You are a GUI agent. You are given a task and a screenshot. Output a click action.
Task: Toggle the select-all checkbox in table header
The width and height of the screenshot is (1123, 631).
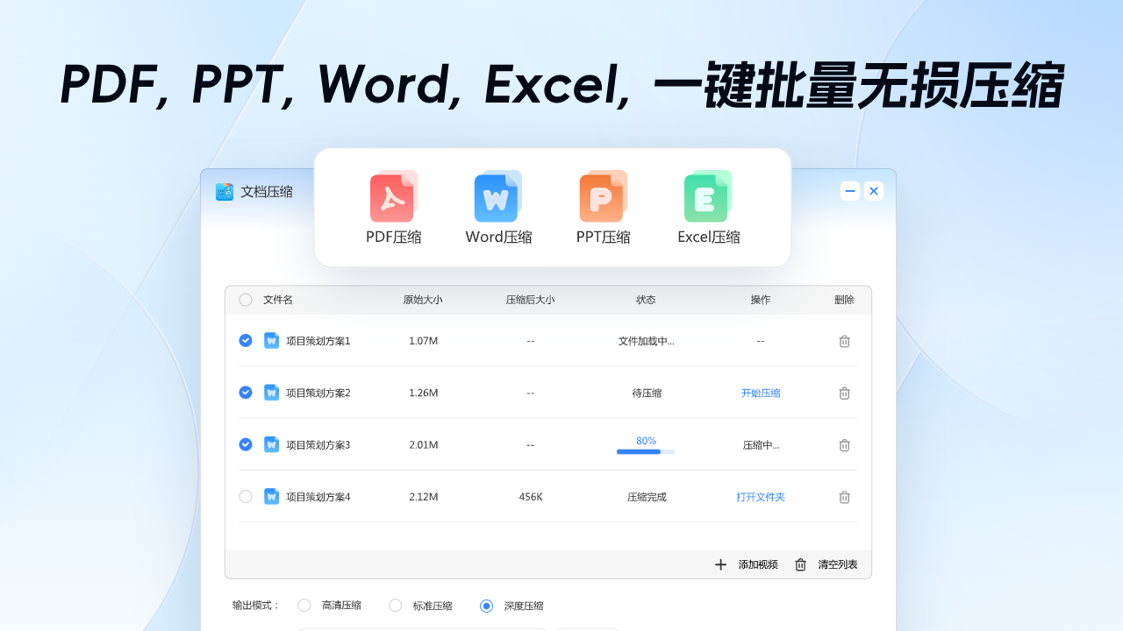coord(246,300)
